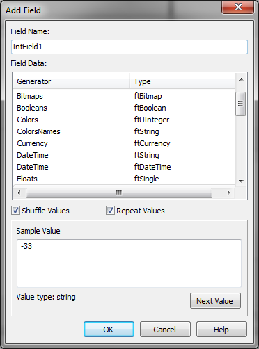Click the ftSingle type cell
The width and height of the screenshot is (259, 349).
point(146,179)
